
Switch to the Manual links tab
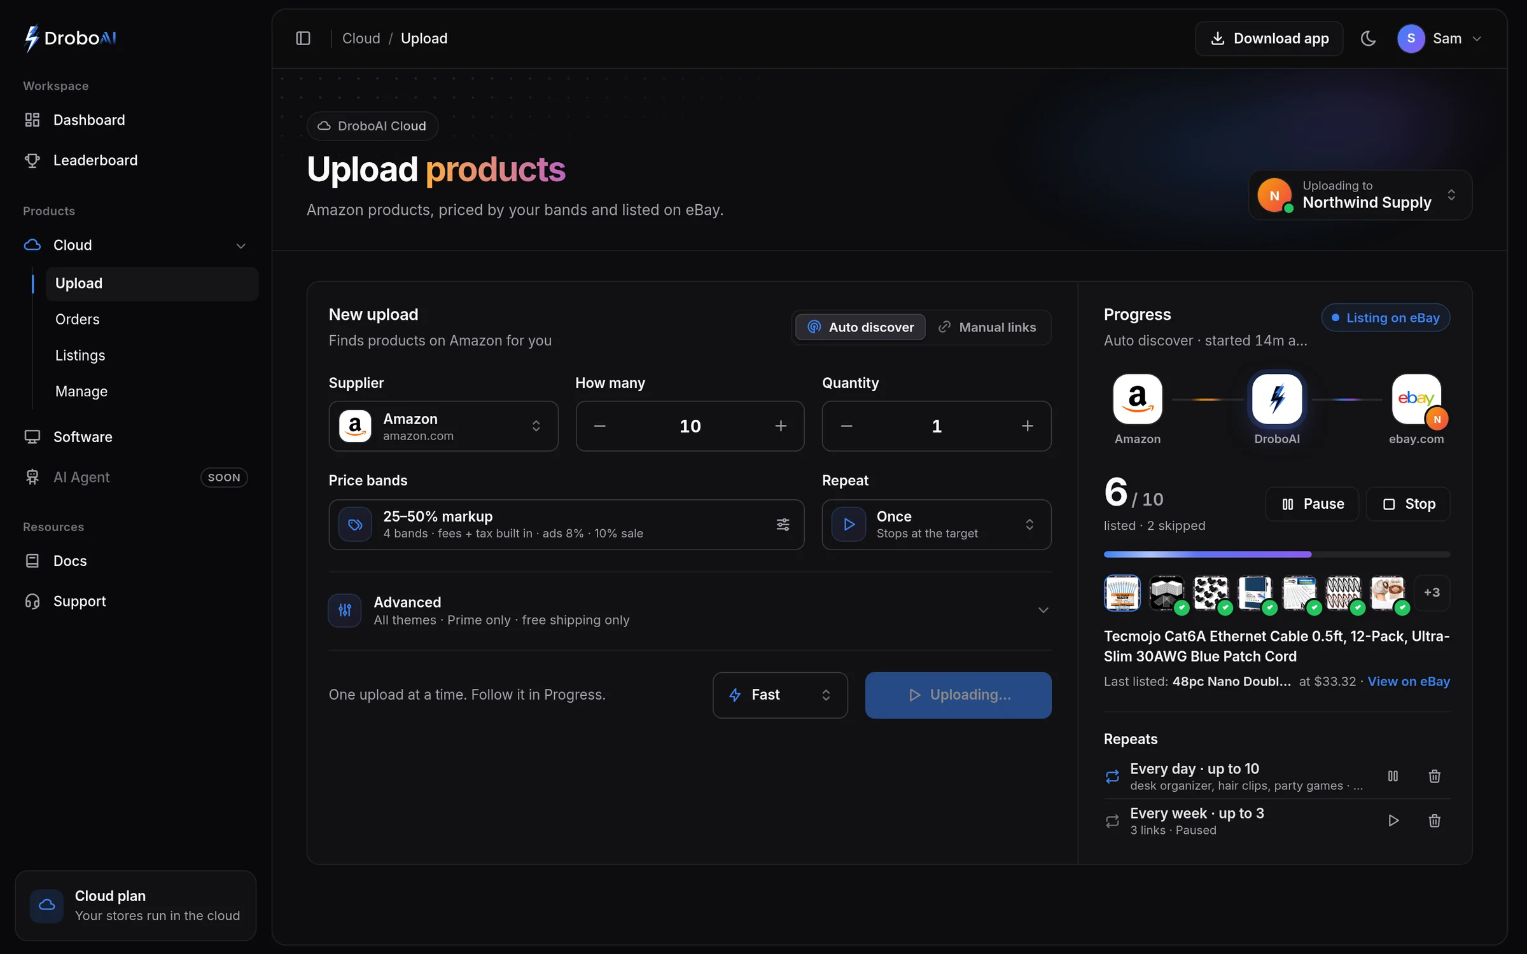coord(987,327)
